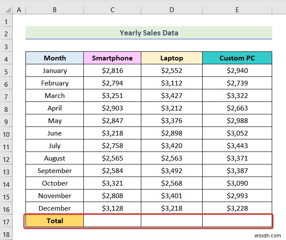Select the Custom PC header cell
The width and height of the screenshot is (286, 240).
[237, 58]
